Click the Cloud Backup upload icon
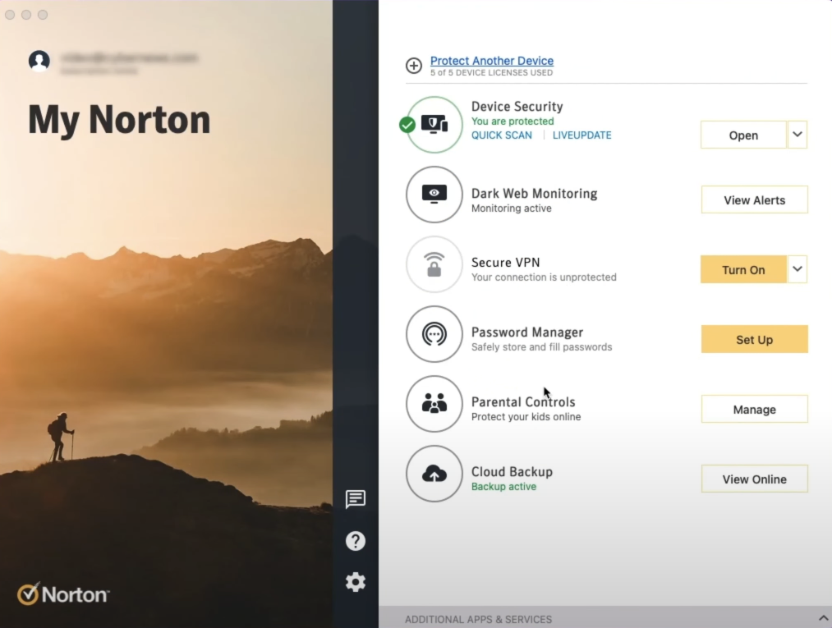Viewport: 832px width, 628px height. 434,474
